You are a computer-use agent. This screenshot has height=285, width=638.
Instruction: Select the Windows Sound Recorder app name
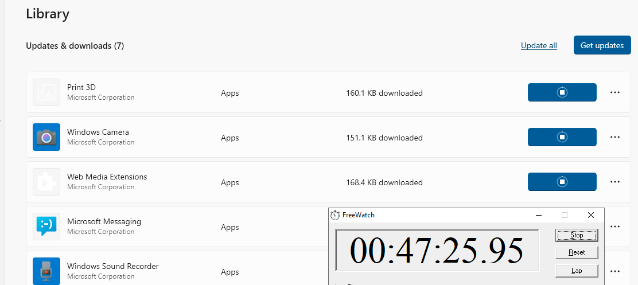point(112,266)
